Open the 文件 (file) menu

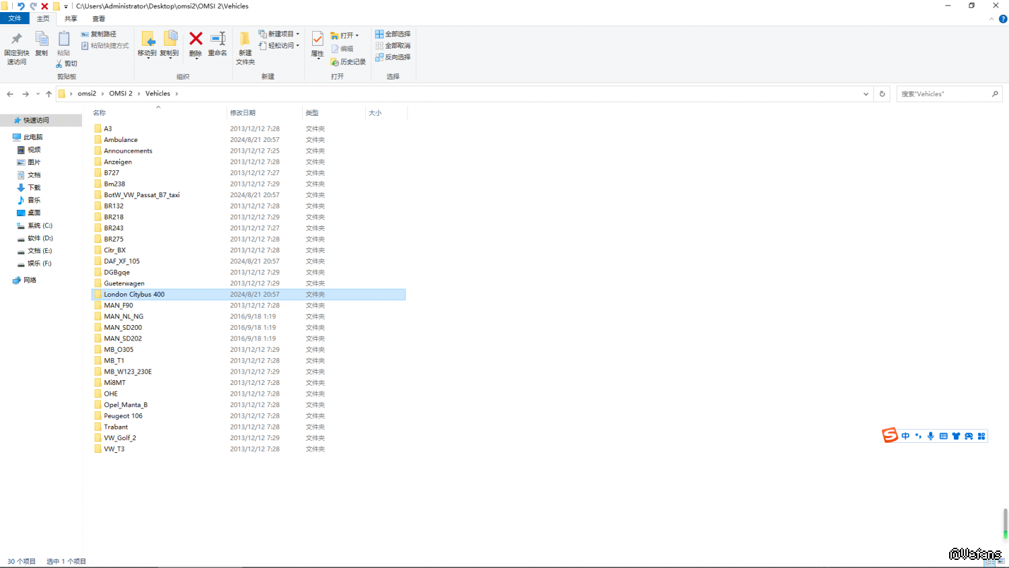coord(15,19)
